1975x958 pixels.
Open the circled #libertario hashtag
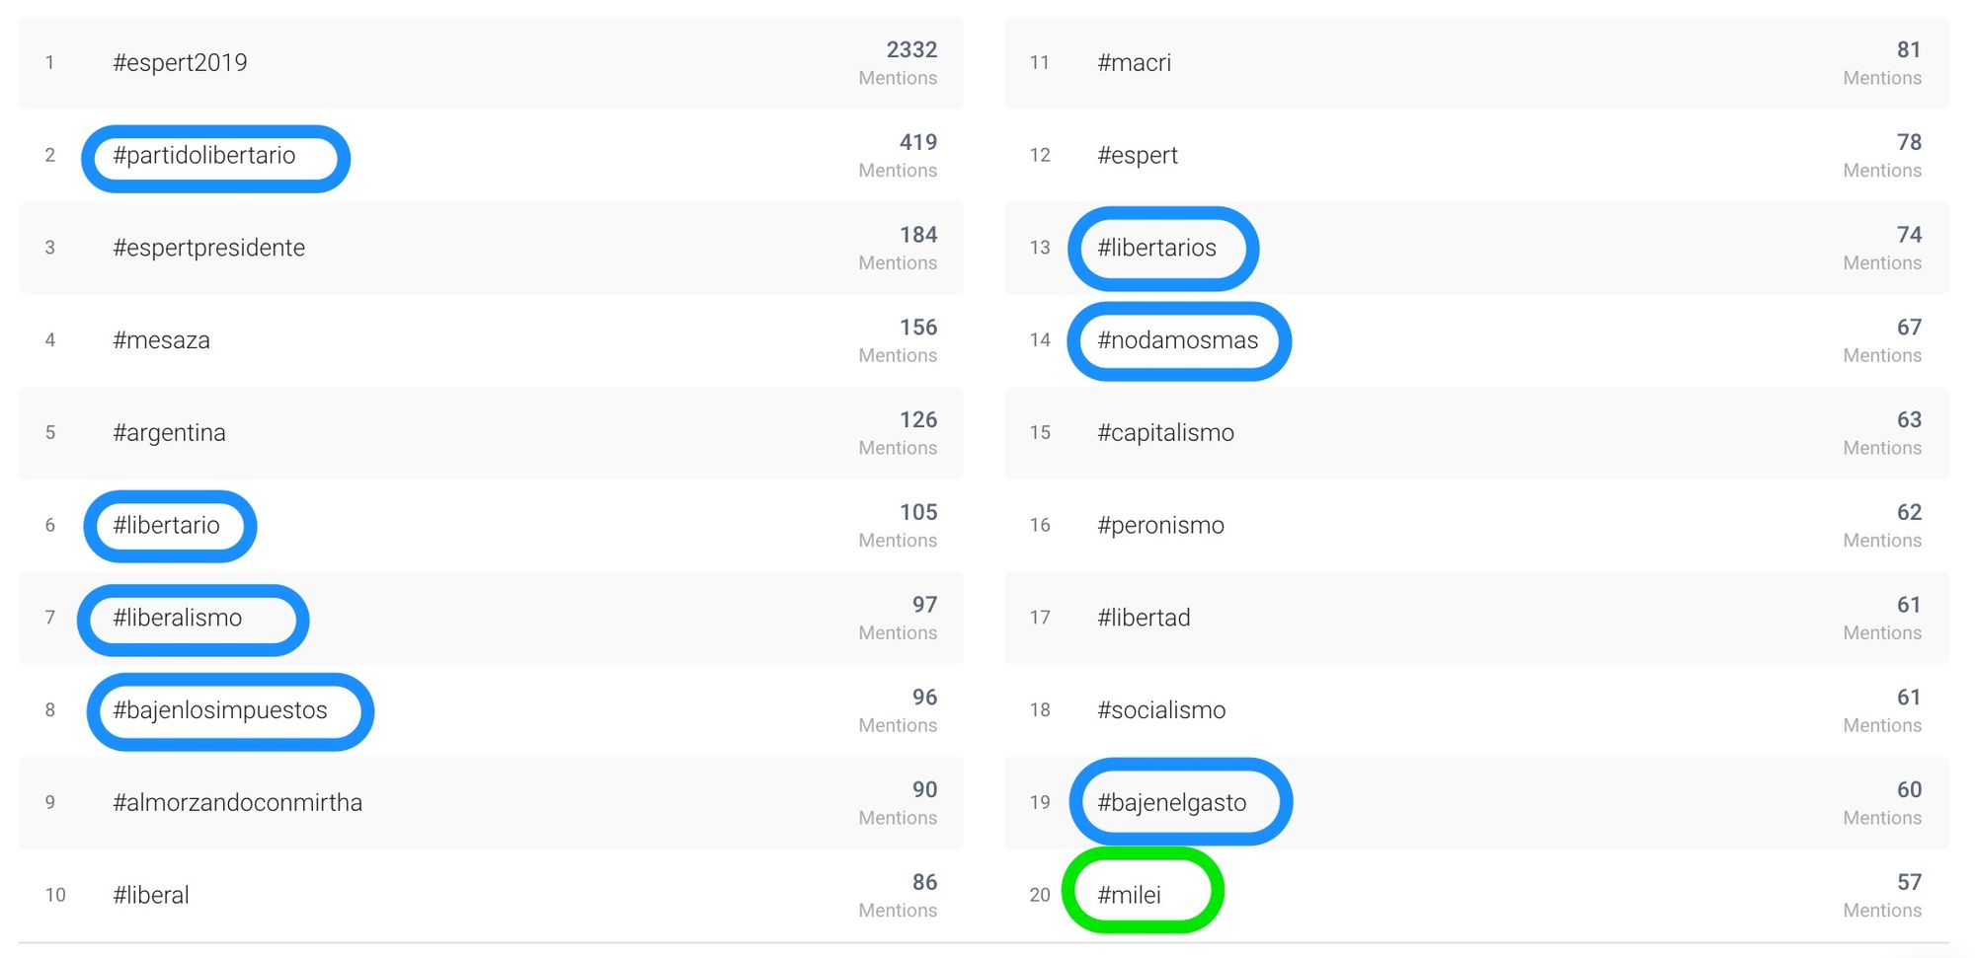click(166, 525)
